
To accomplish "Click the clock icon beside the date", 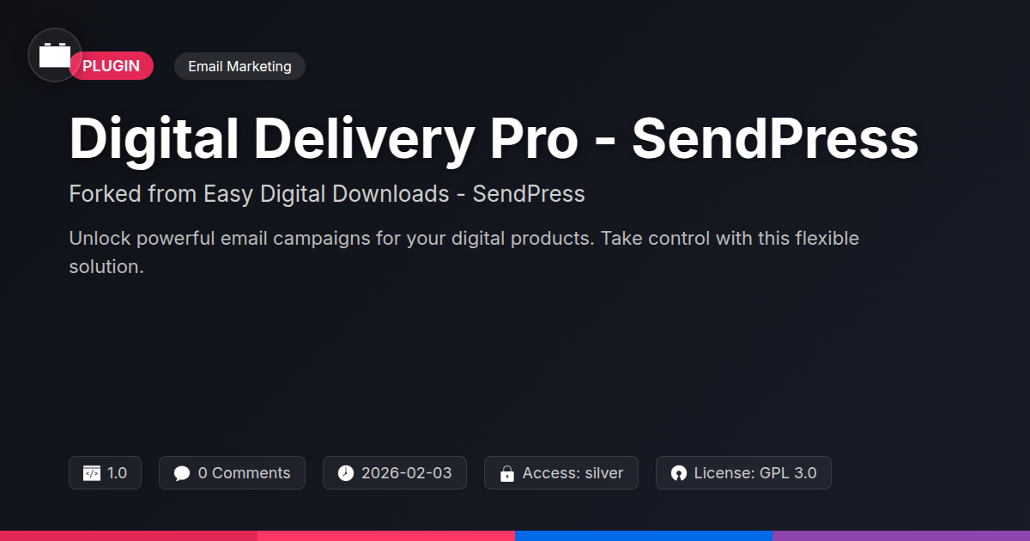I will pyautogui.click(x=346, y=473).
